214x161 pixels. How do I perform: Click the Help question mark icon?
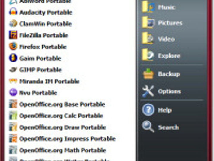click(148, 110)
